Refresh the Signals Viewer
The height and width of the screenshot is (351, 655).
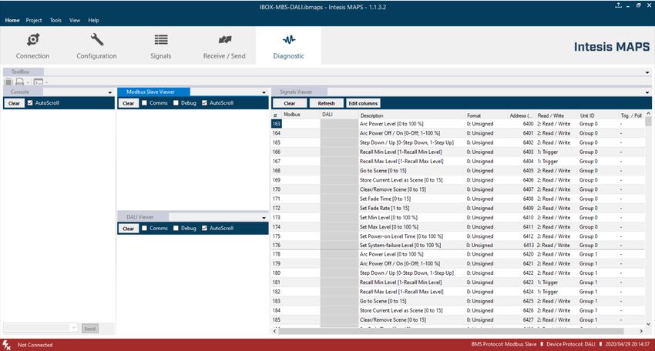pos(326,103)
